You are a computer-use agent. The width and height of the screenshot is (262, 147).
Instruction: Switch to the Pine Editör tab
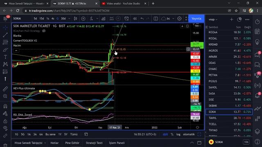point(72,143)
